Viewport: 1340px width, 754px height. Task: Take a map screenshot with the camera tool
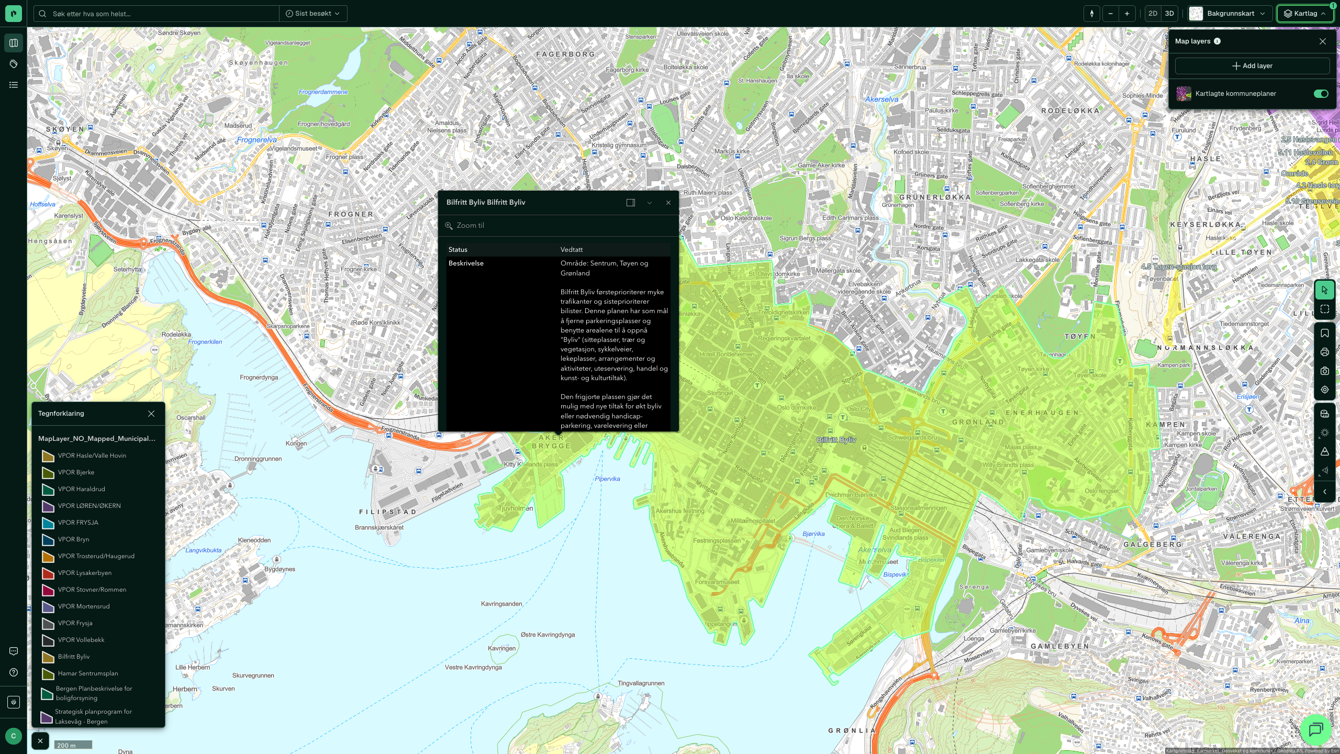point(1325,371)
